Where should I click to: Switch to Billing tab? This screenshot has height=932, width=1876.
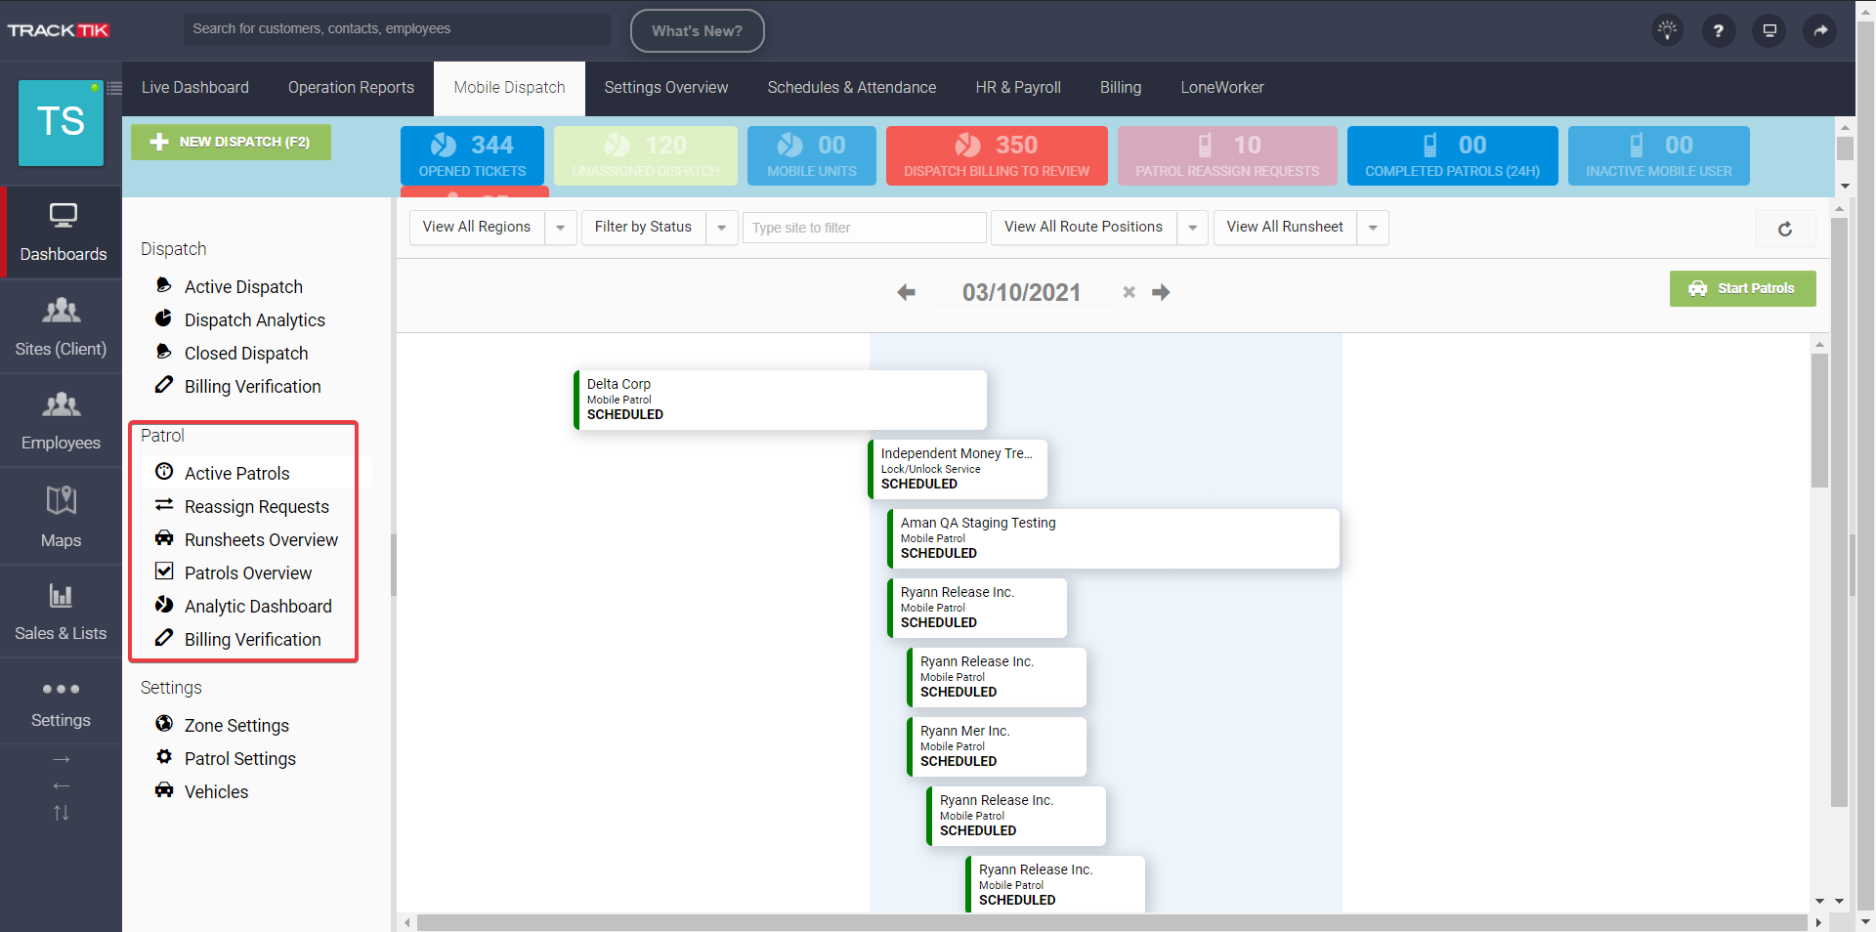[x=1121, y=88]
